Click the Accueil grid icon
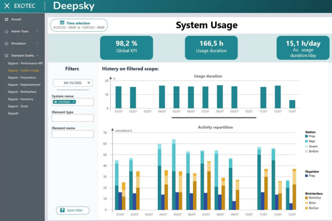This screenshot has height=221, width=332. 7,19
